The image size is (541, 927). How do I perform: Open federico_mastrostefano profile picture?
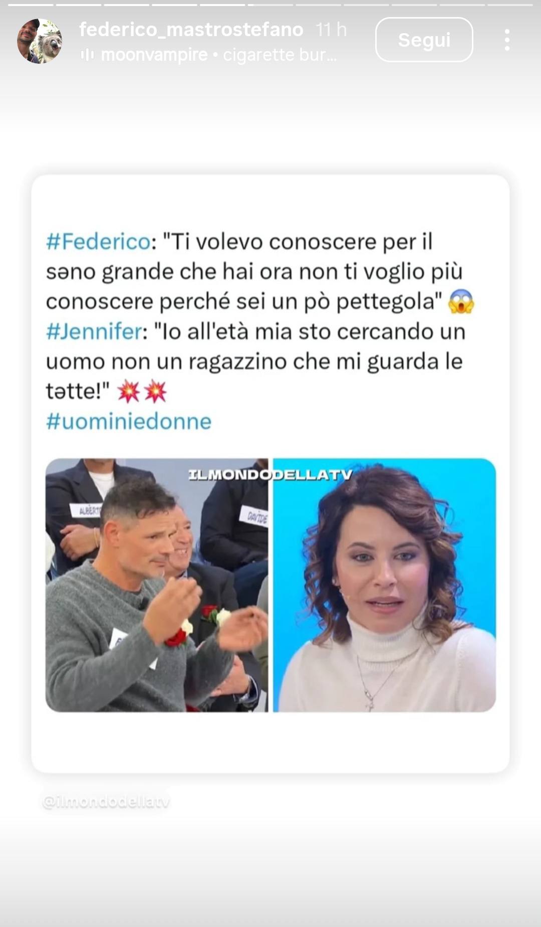click(x=40, y=41)
